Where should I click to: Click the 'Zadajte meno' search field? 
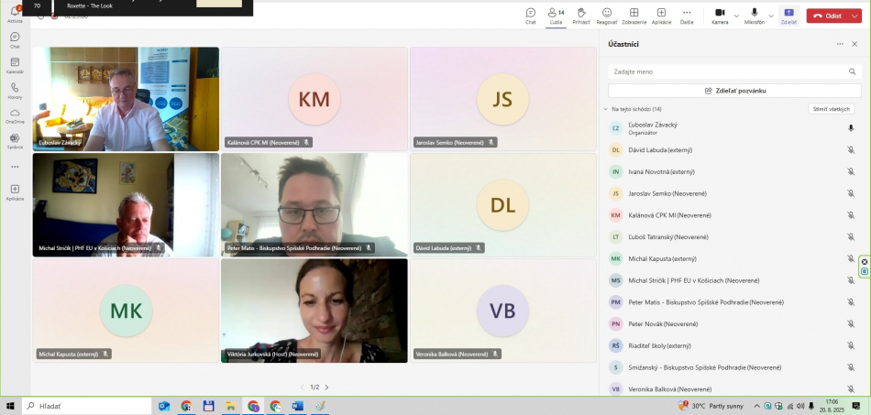[729, 71]
